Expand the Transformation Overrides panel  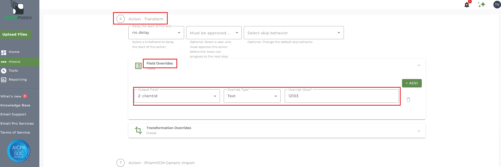pyautogui.click(x=419, y=131)
